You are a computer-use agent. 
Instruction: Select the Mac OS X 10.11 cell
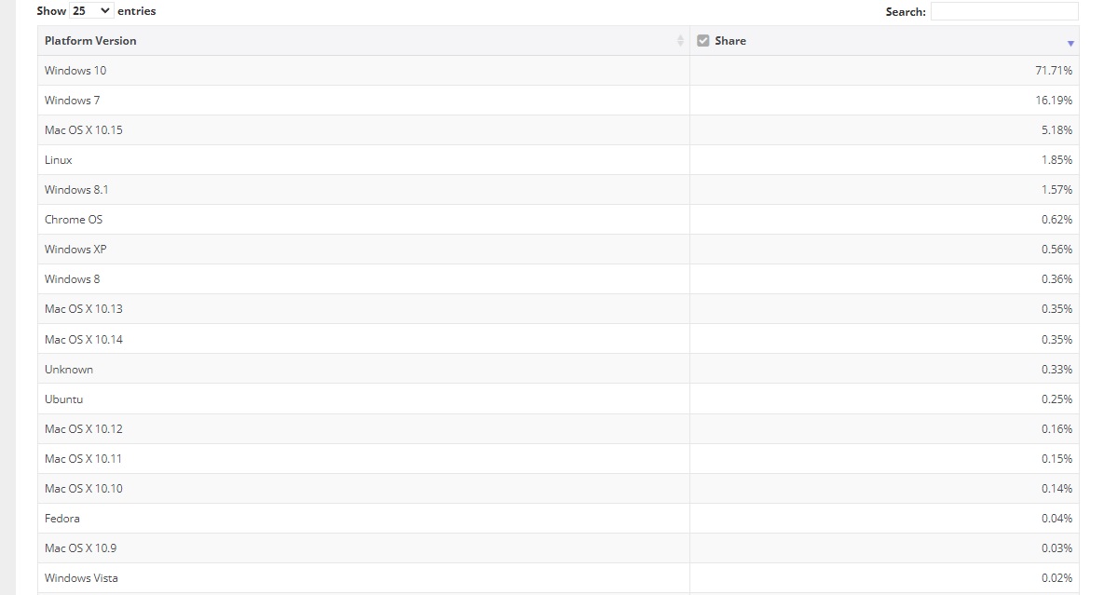[363, 458]
